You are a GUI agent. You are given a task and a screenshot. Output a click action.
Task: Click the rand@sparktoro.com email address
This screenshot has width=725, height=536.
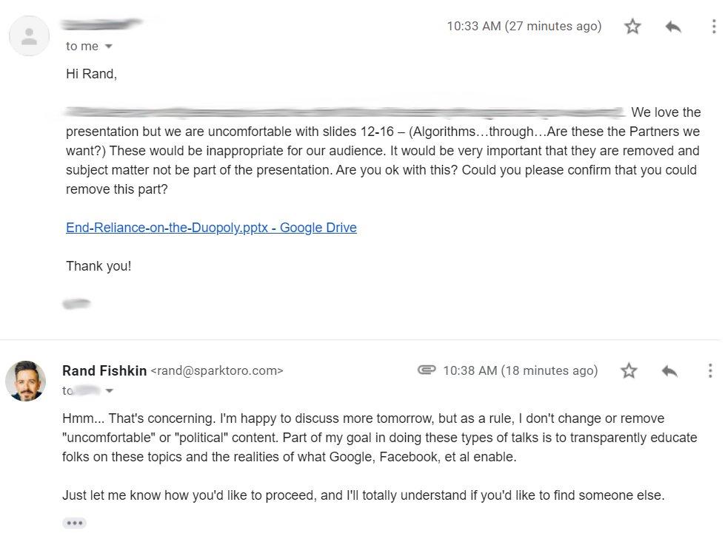(217, 370)
